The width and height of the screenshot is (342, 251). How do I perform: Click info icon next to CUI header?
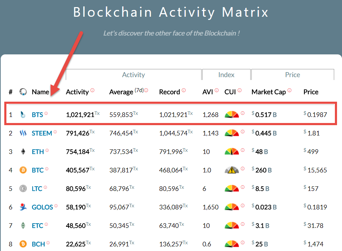pos(240,90)
